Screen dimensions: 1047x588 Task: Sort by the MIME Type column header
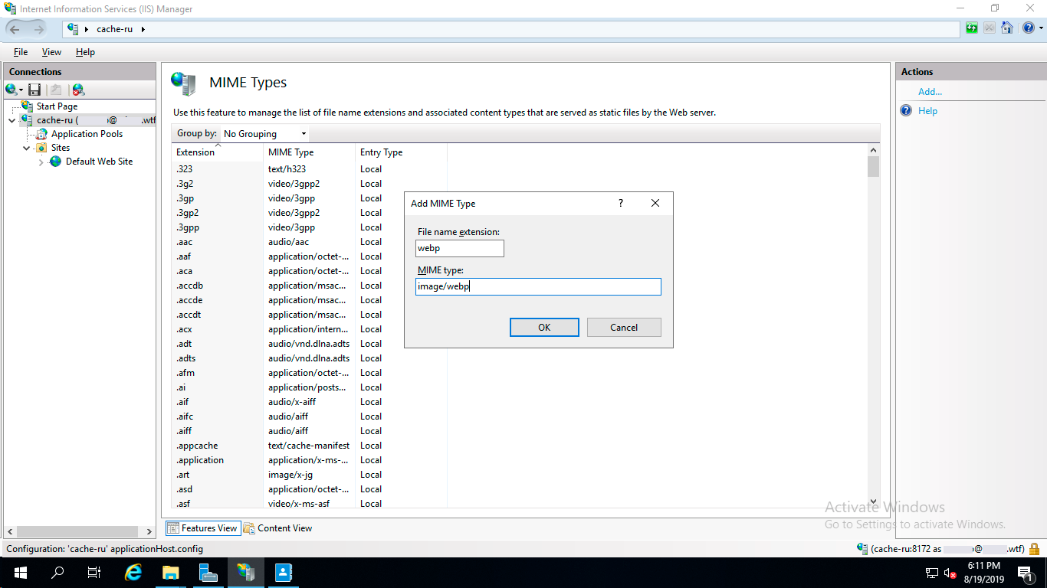[310, 152]
